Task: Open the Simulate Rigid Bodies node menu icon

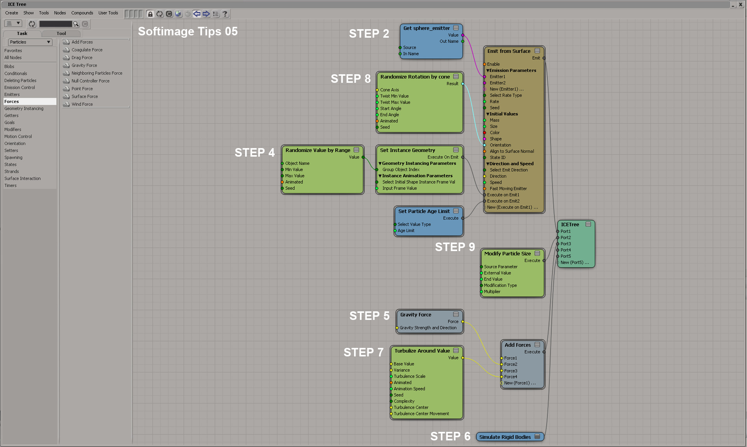Action: click(x=537, y=437)
